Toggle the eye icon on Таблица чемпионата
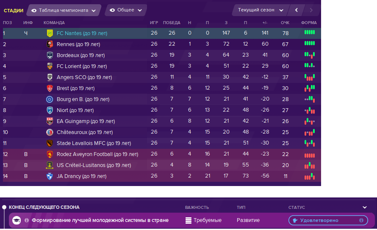The image size is (377, 230). coord(34,11)
